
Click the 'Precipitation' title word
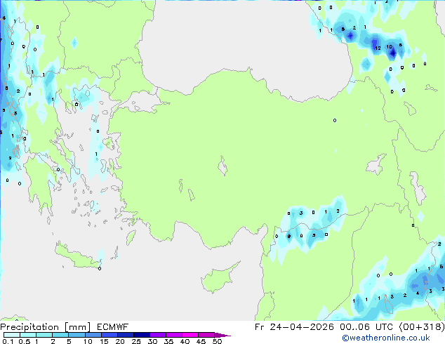[x=29, y=327]
